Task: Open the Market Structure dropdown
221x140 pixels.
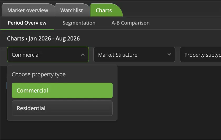Action: pyautogui.click(x=134, y=55)
